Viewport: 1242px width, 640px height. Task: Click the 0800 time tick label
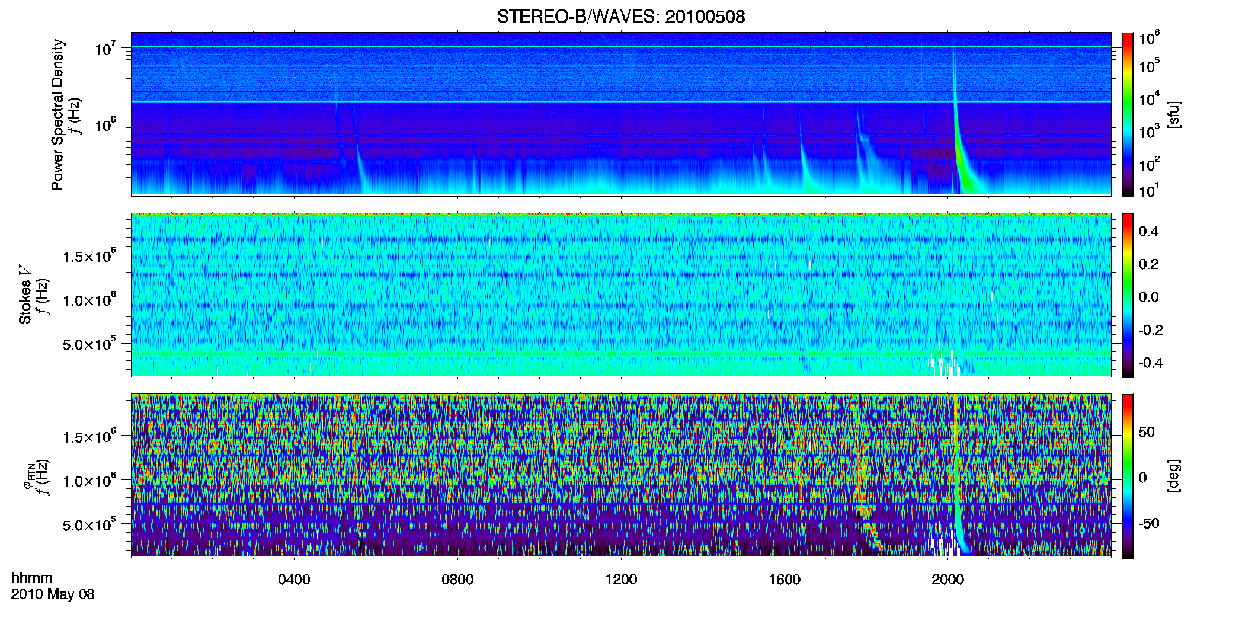(x=457, y=579)
